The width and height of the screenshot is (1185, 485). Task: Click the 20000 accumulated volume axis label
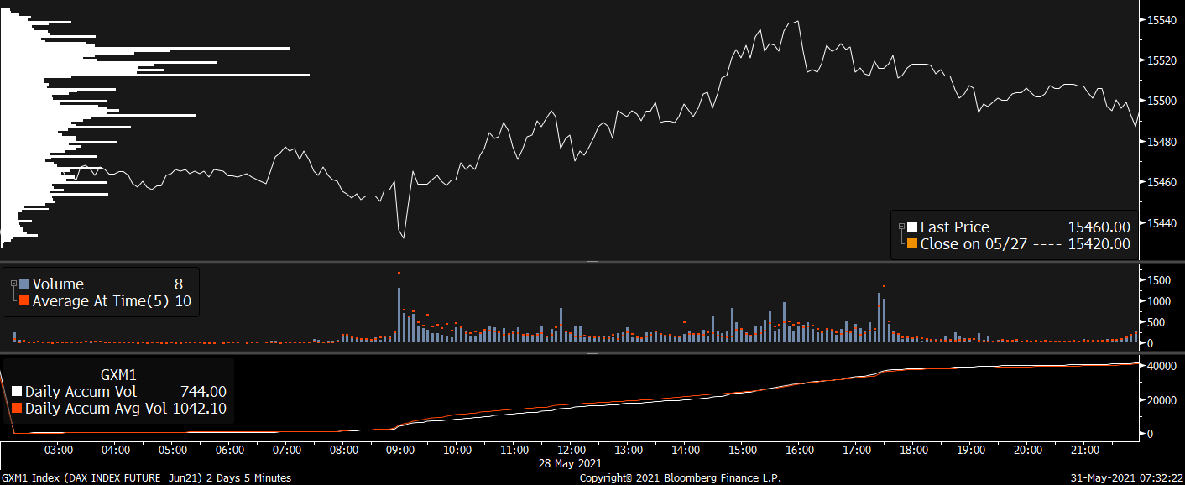[x=1162, y=400]
